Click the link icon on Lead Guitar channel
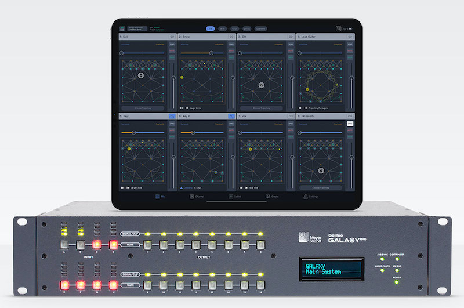 point(350,37)
